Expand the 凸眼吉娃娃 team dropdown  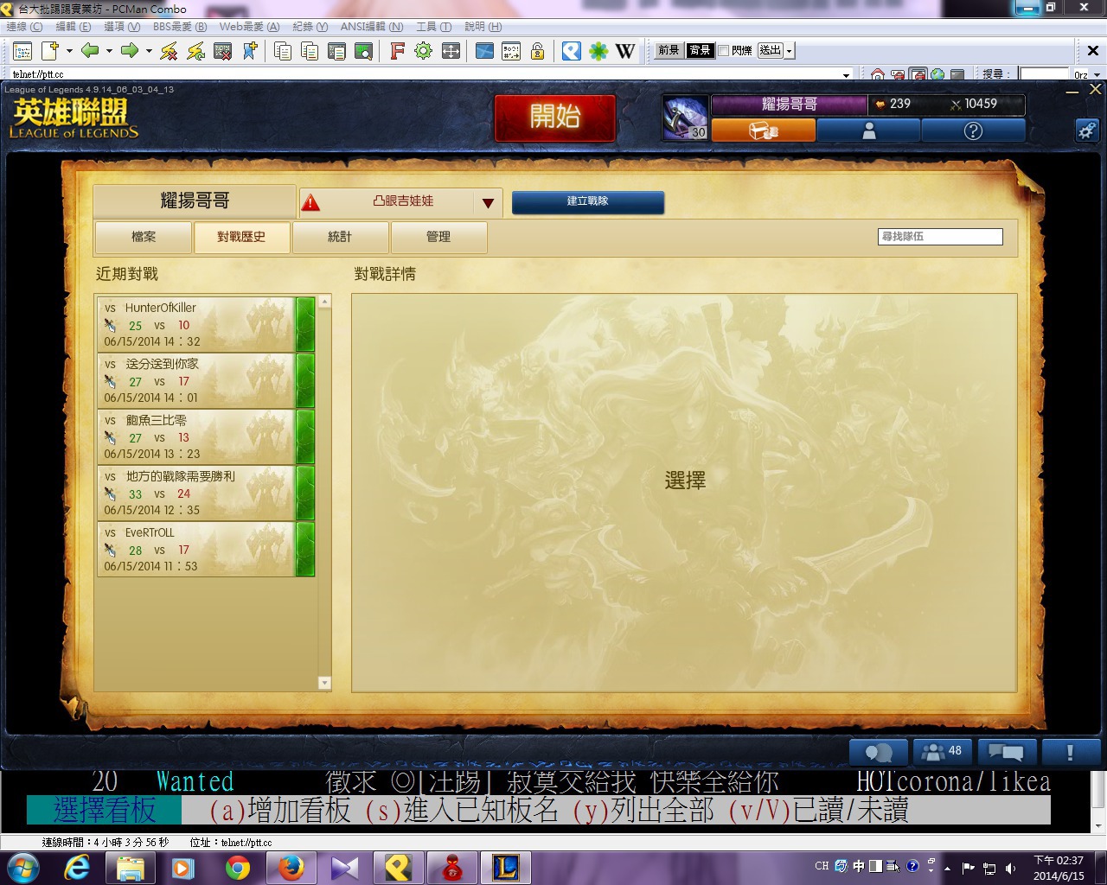[488, 203]
